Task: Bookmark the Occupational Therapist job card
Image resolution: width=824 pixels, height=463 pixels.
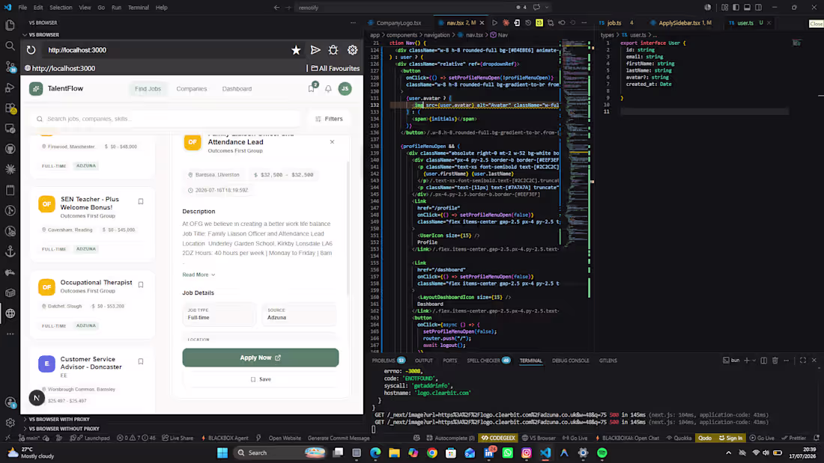Action: point(141,284)
